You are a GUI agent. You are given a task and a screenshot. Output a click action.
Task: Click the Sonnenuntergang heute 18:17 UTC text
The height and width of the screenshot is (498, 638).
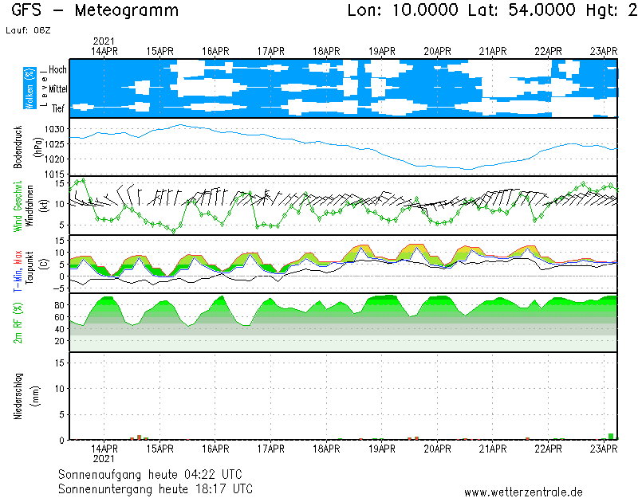point(156,488)
